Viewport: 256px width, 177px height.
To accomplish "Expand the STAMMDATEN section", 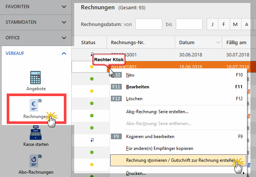I will [x=36, y=22].
